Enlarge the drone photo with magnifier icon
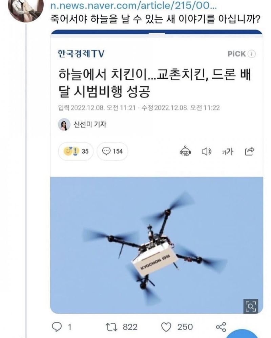 click(x=251, y=306)
